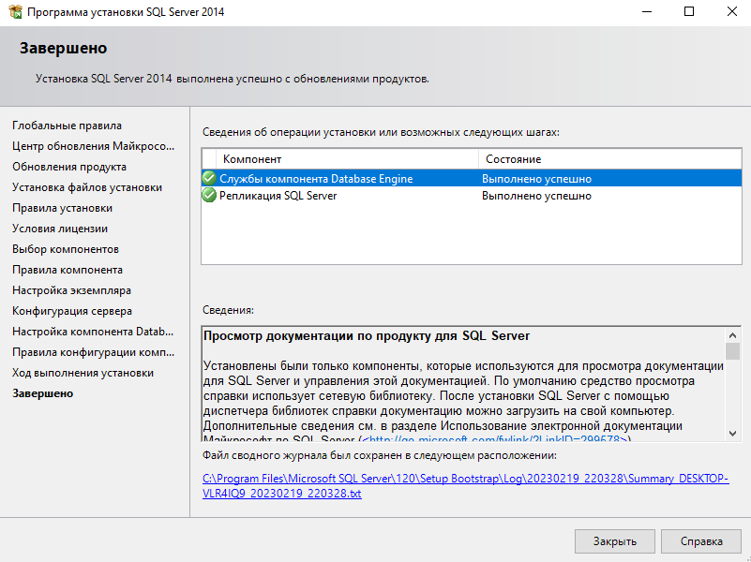Select Конфигурация сервера step
This screenshot has width=751, height=562.
click(72, 310)
